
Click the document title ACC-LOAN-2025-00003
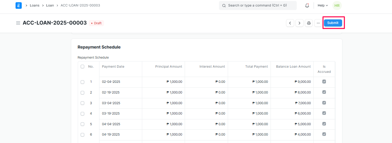55,23
